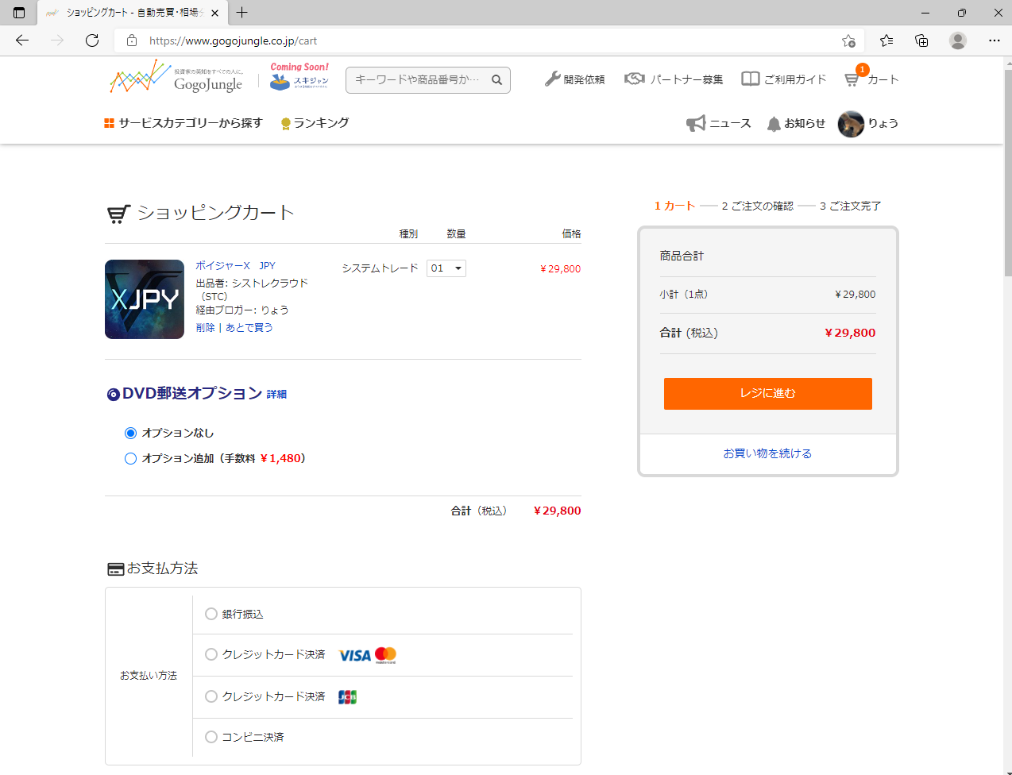
Task: Open the cart icon in header
Action: tap(852, 79)
